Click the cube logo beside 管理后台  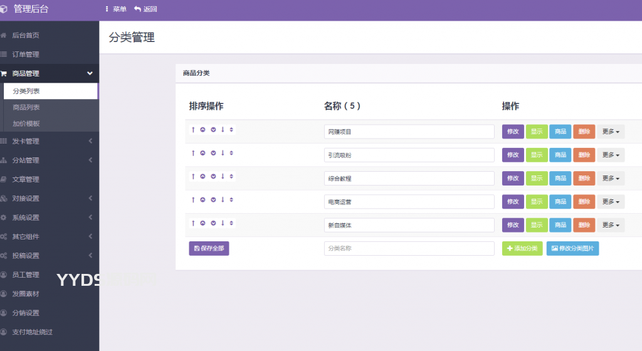(4, 9)
